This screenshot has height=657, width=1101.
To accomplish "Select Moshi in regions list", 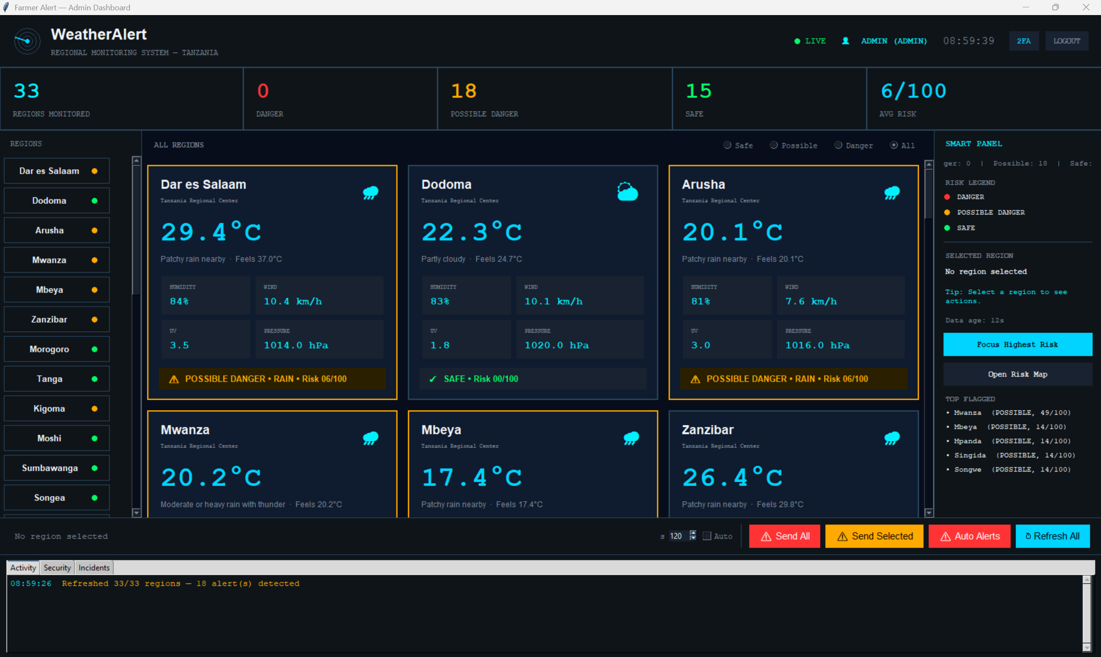I will (x=57, y=438).
